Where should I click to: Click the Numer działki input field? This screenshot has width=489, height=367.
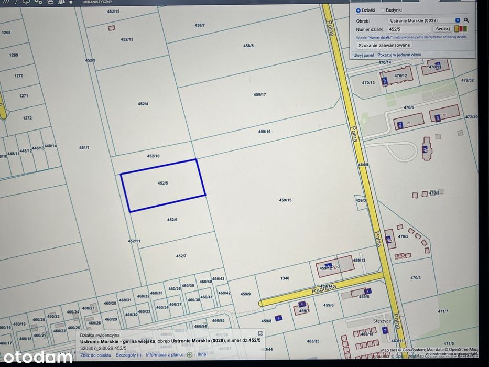[409, 29]
